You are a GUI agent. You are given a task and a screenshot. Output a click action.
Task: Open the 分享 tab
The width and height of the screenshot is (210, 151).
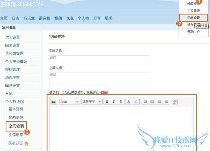(97, 18)
